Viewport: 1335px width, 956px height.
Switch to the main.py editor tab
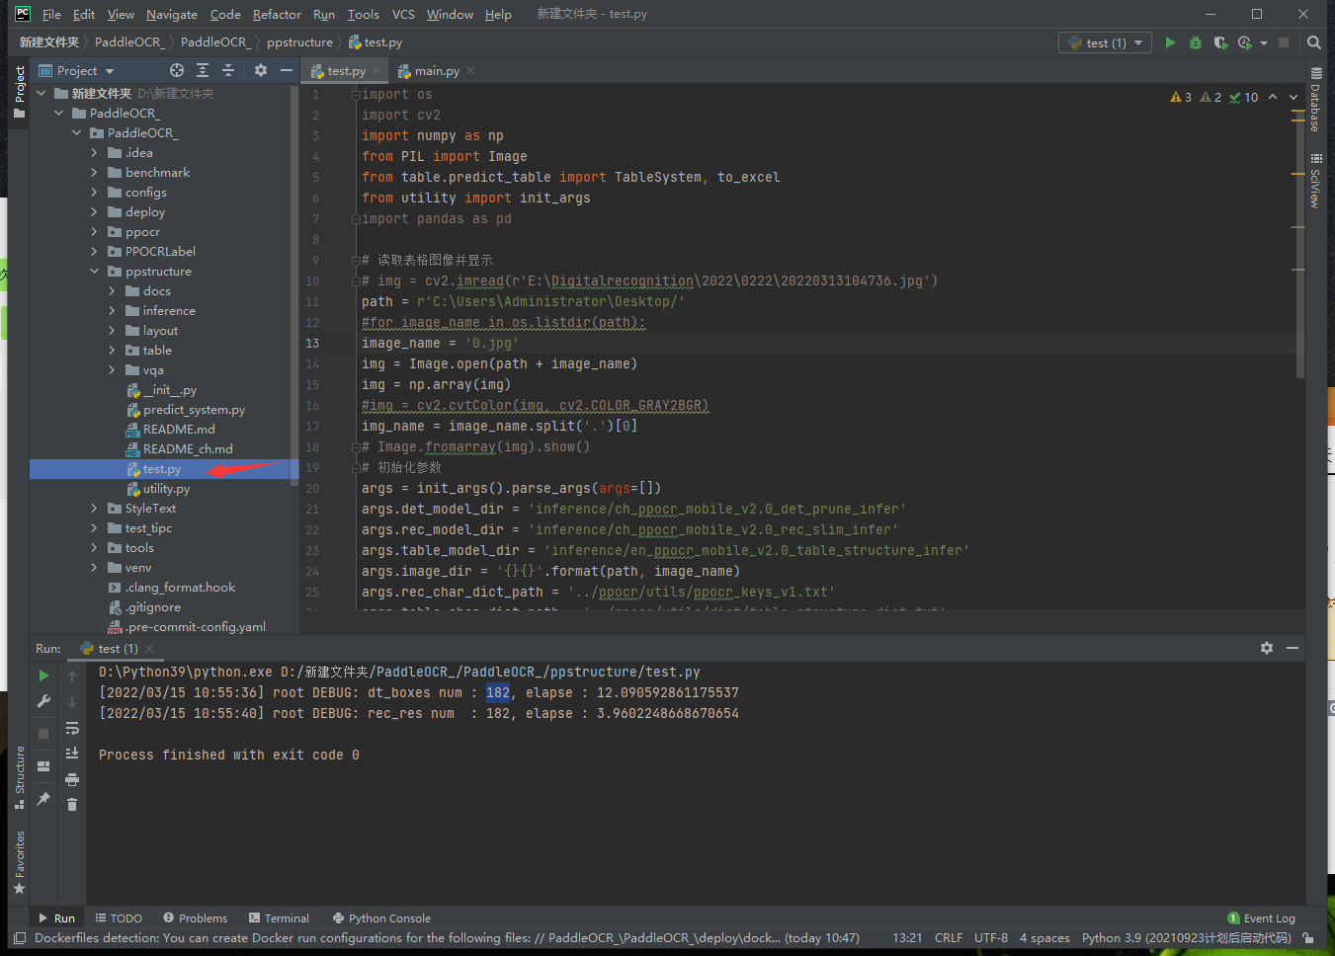pyautogui.click(x=436, y=71)
